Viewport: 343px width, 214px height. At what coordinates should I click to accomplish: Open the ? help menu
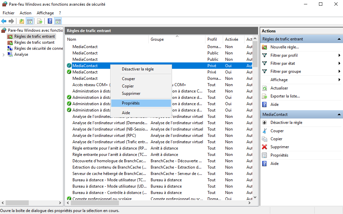[x=60, y=13]
